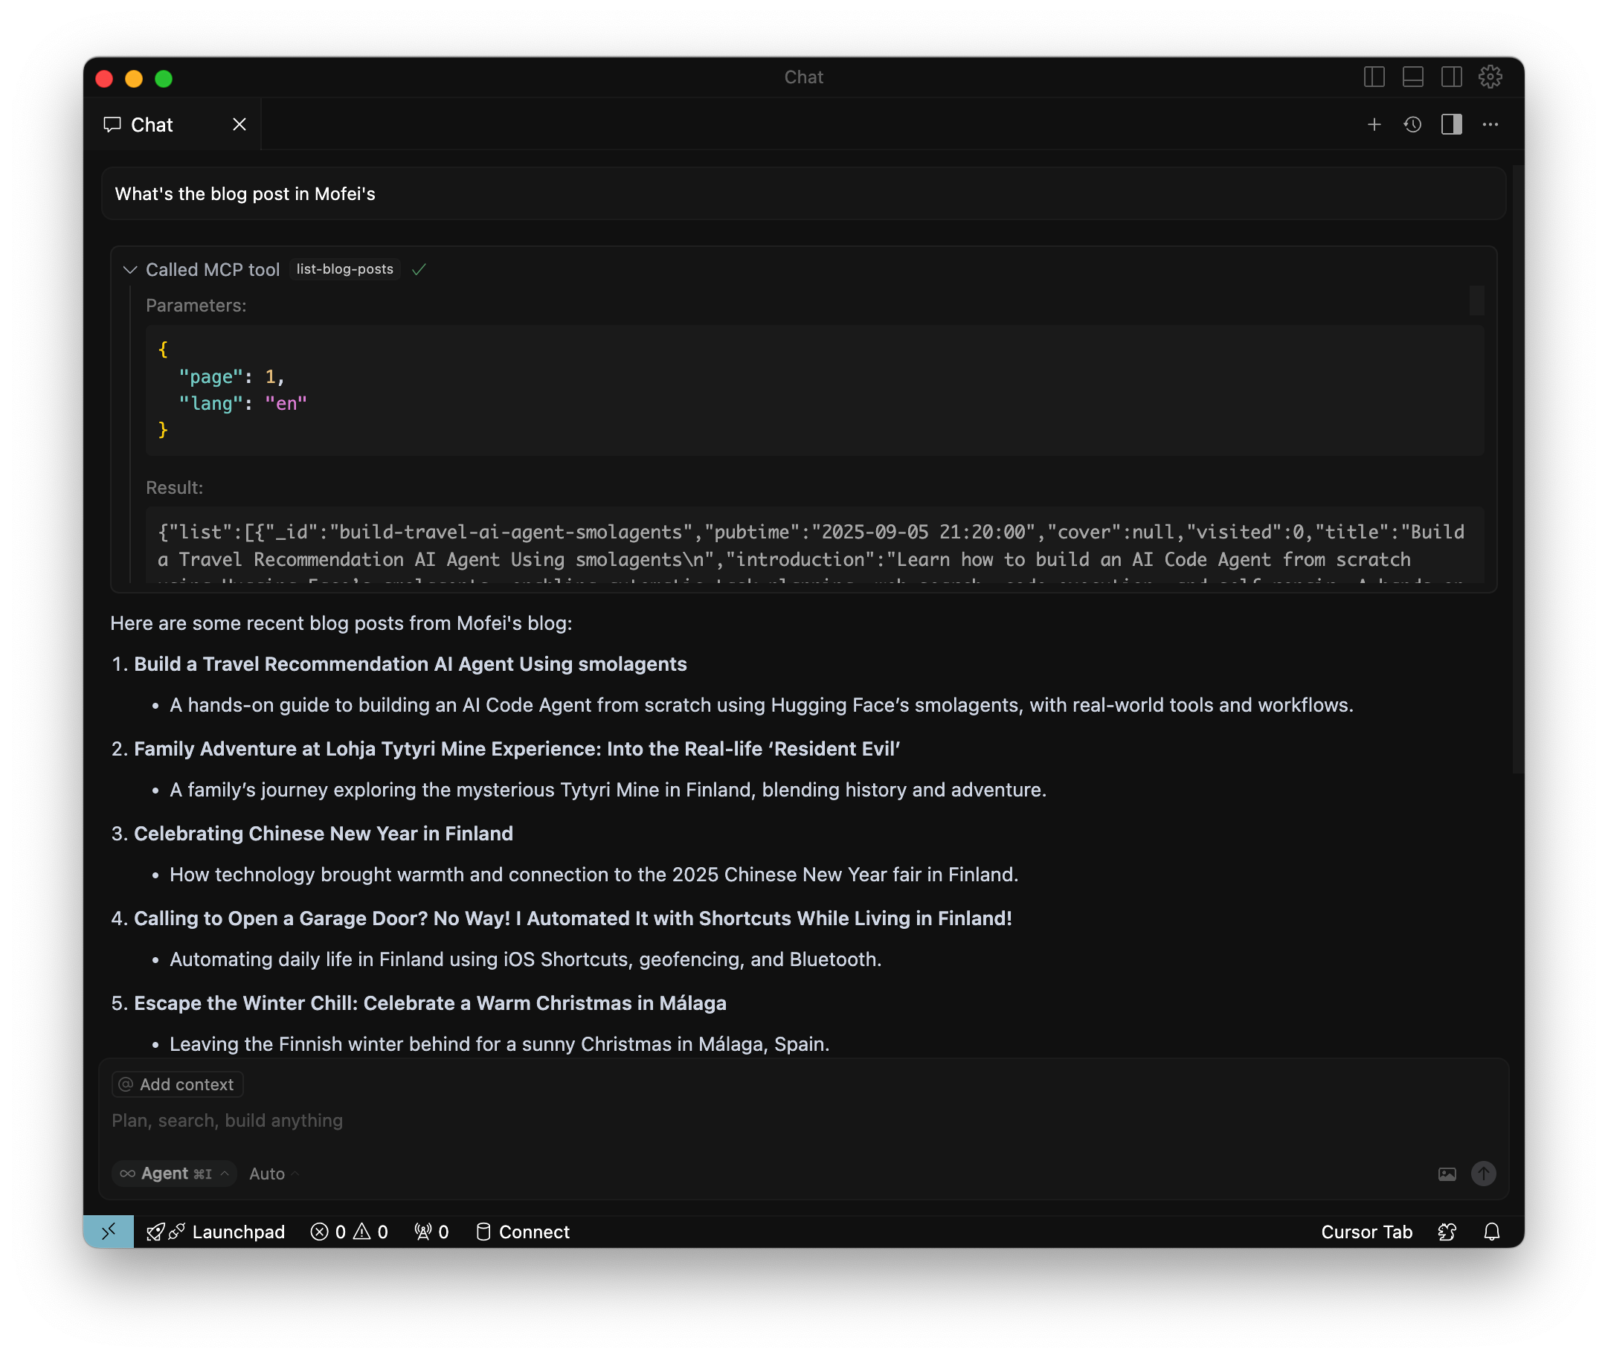The width and height of the screenshot is (1608, 1358).
Task: Open notifications bell icon
Action: 1491,1231
